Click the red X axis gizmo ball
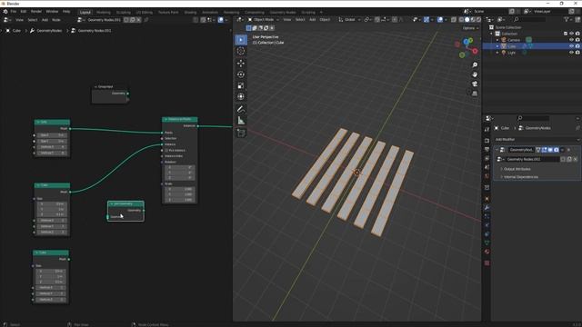The width and height of the screenshot is (582, 327). click(475, 51)
